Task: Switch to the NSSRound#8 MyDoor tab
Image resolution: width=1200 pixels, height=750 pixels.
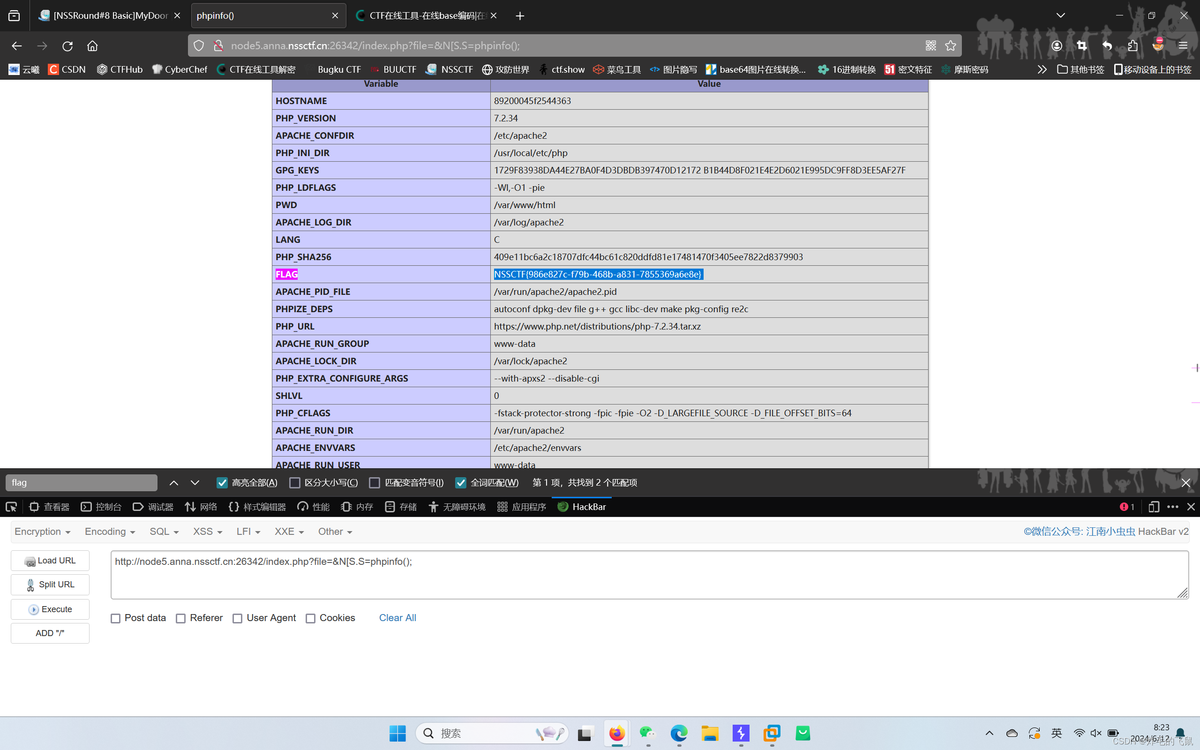Action: [x=110, y=16]
